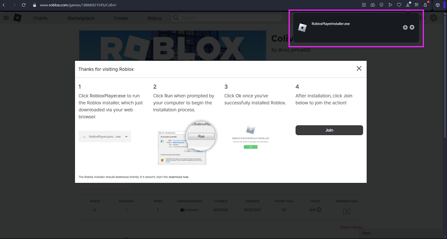
Task: Reload the Roblox page
Action: [24, 5]
